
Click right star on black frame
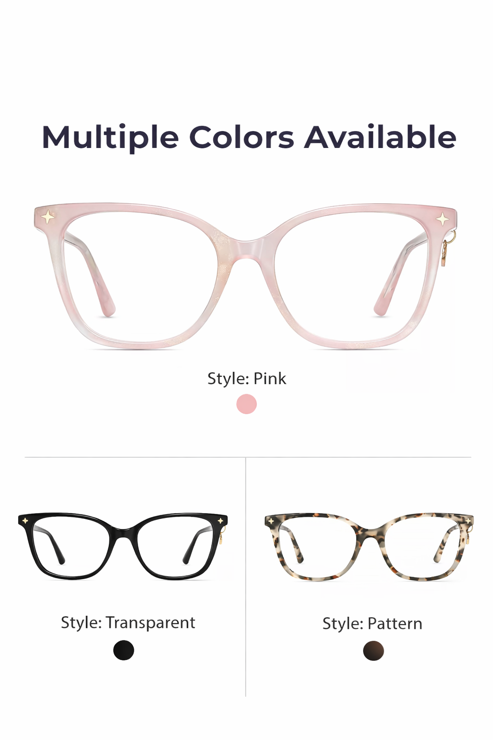tap(221, 521)
